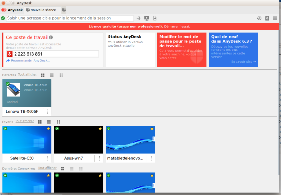This screenshot has height=195, width=281.
Task: Click the matablettelenovo... name label
Action: coord(125,158)
